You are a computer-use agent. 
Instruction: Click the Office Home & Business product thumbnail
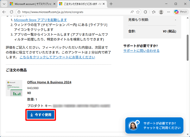[x=14, y=88]
